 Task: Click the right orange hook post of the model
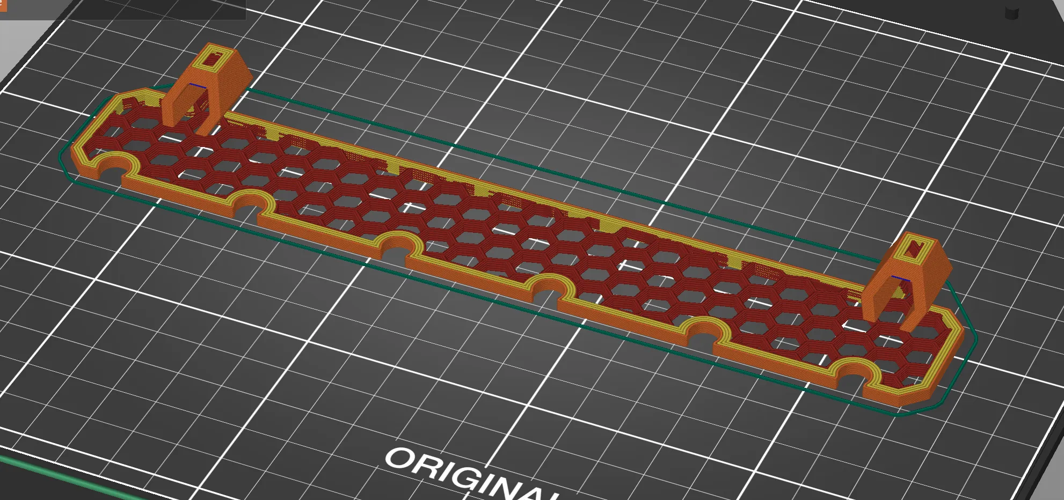click(x=906, y=281)
